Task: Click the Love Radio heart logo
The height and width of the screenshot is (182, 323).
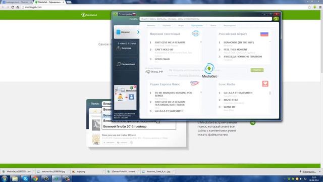Action: pos(265,84)
